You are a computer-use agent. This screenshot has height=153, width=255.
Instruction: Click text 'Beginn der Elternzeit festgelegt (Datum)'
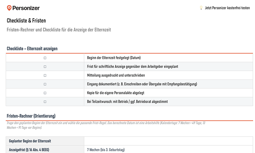pos(114,58)
